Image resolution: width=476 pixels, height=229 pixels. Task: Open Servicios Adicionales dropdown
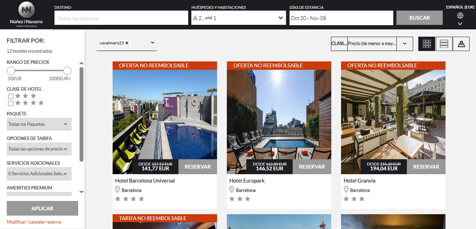pyautogui.click(x=39, y=174)
